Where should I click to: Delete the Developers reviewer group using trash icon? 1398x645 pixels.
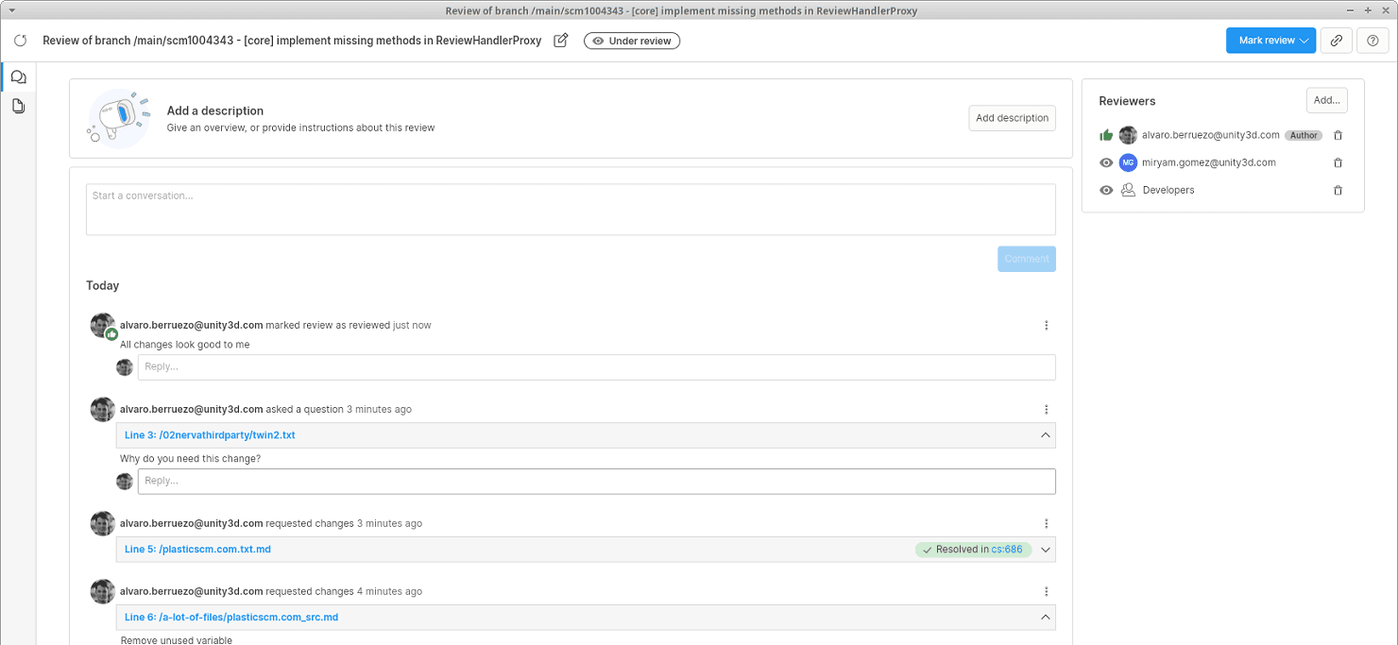[x=1338, y=190]
